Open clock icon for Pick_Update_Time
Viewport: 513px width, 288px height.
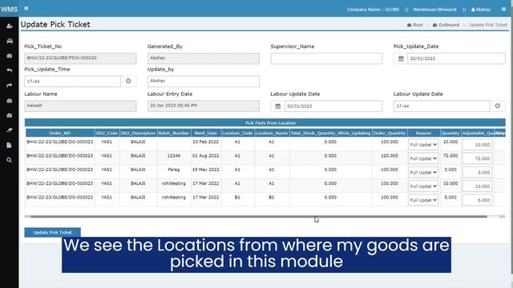click(128, 81)
